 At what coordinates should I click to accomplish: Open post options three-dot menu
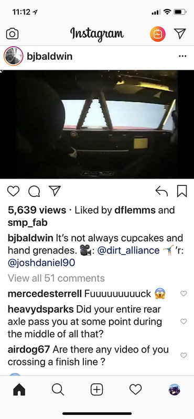tap(182, 57)
